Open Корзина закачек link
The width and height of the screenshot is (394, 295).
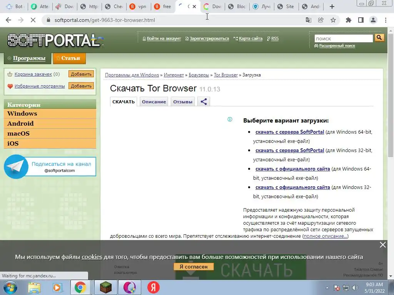(x=33, y=74)
